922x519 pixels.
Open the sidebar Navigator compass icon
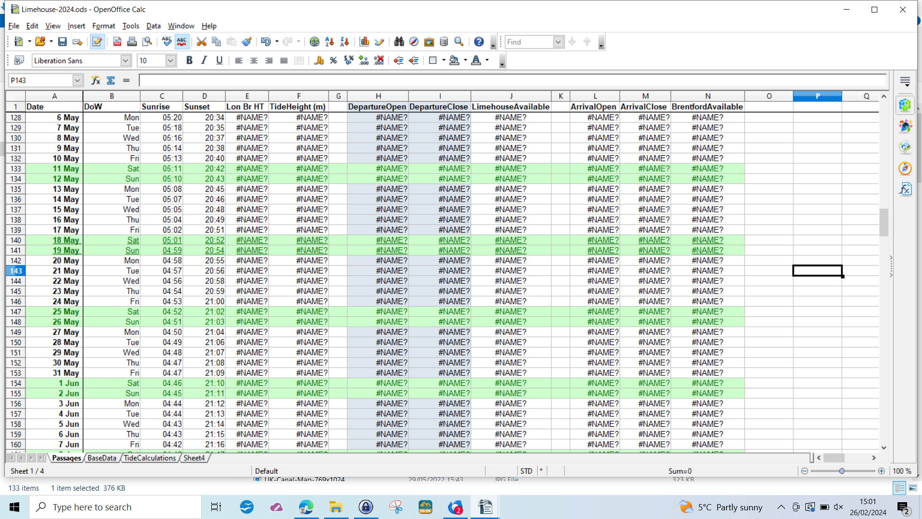click(905, 168)
